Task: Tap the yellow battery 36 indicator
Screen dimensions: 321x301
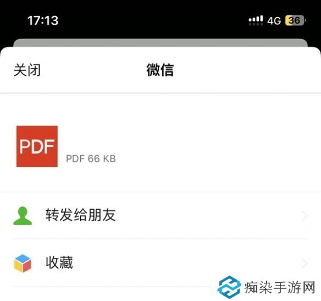Action: (295, 20)
